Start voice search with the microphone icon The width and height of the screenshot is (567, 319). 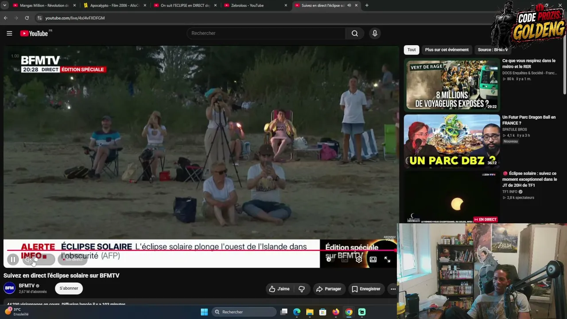(x=375, y=33)
